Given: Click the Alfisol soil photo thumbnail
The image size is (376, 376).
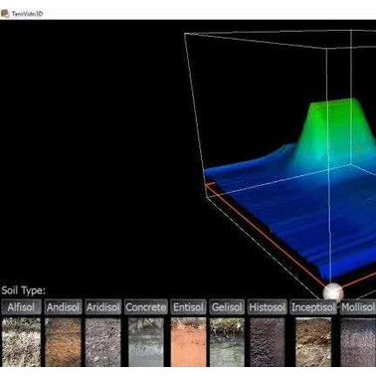Looking at the screenshot, I should pos(21,342).
